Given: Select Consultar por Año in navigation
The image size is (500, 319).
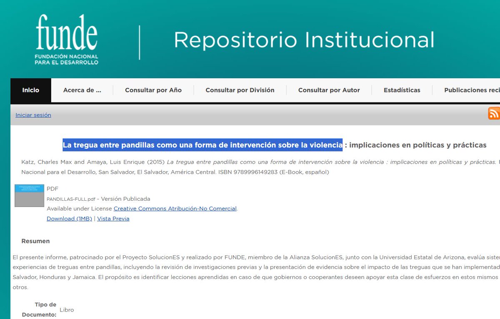Looking at the screenshot, I should tap(153, 90).
